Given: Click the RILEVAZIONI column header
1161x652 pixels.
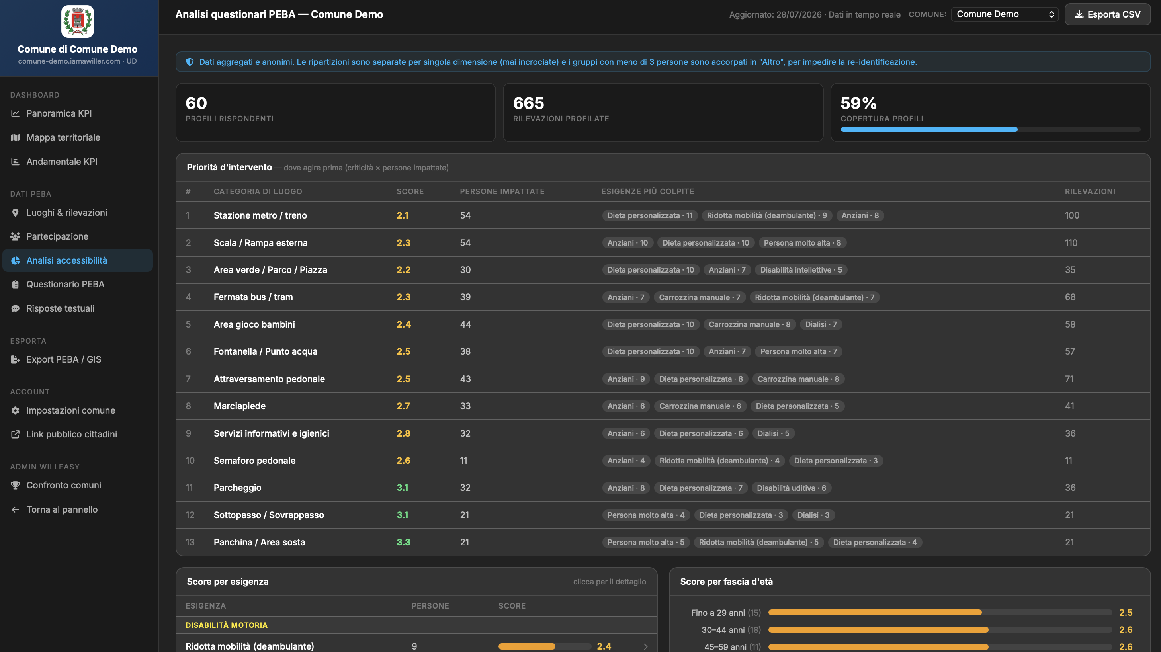Looking at the screenshot, I should [1090, 191].
